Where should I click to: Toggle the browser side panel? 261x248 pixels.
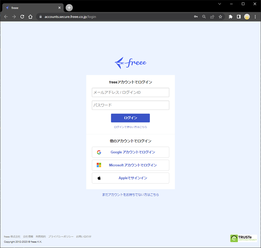[x=239, y=17]
